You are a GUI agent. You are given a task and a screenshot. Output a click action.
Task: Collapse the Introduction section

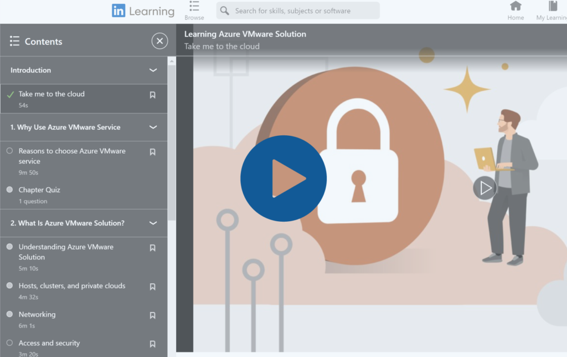click(153, 70)
